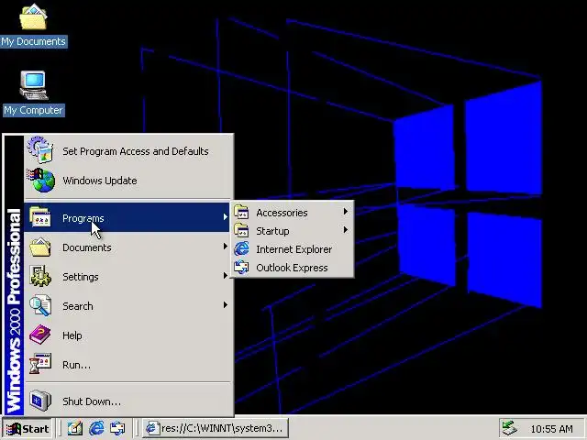This screenshot has height=440, width=587.
Task: Click the Run icon
Action: [40, 364]
